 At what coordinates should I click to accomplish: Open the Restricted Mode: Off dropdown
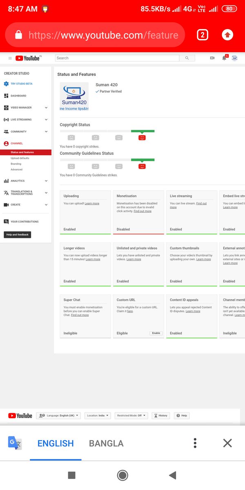coord(131,416)
